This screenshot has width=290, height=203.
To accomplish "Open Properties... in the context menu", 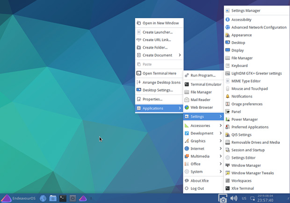I will 159,99.
